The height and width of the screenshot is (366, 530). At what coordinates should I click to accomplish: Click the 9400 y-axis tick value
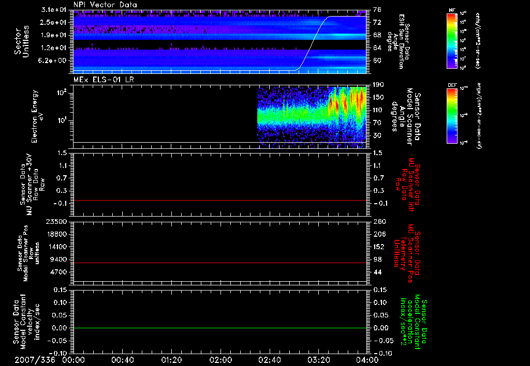(x=59, y=260)
